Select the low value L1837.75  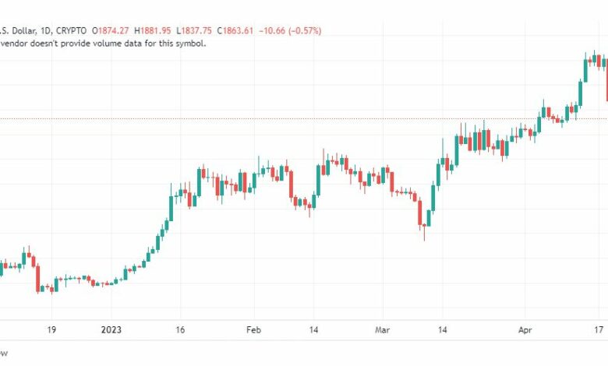pyautogui.click(x=194, y=30)
